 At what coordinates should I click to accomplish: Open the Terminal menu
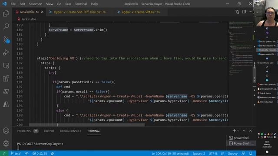click(81, 4)
